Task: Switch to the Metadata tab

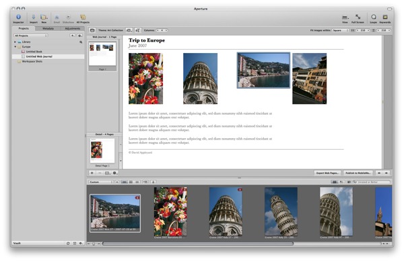Action: [48, 28]
